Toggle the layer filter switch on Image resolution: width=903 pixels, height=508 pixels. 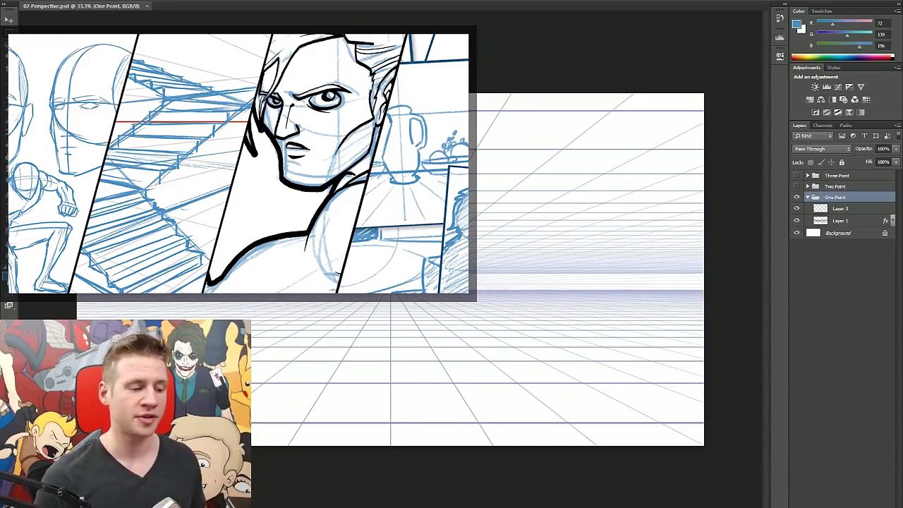pos(898,135)
